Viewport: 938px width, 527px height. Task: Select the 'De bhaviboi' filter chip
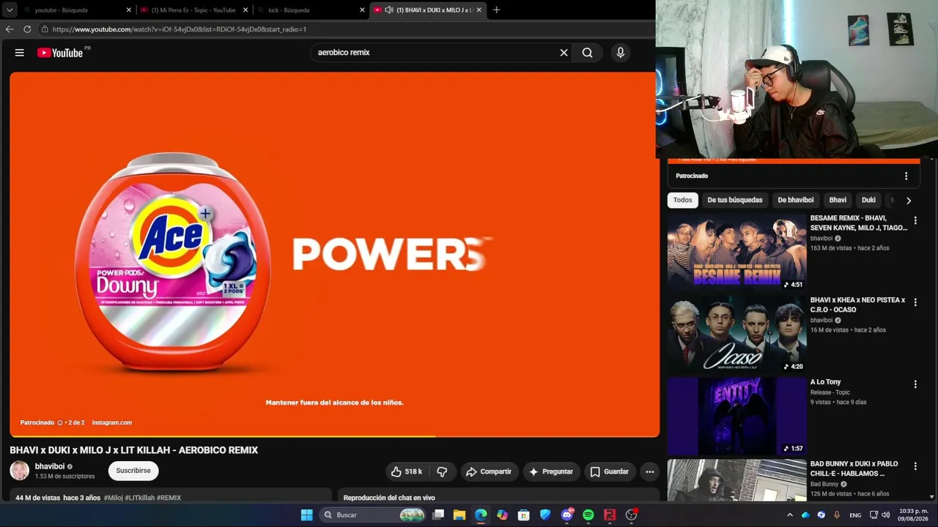[796, 200]
